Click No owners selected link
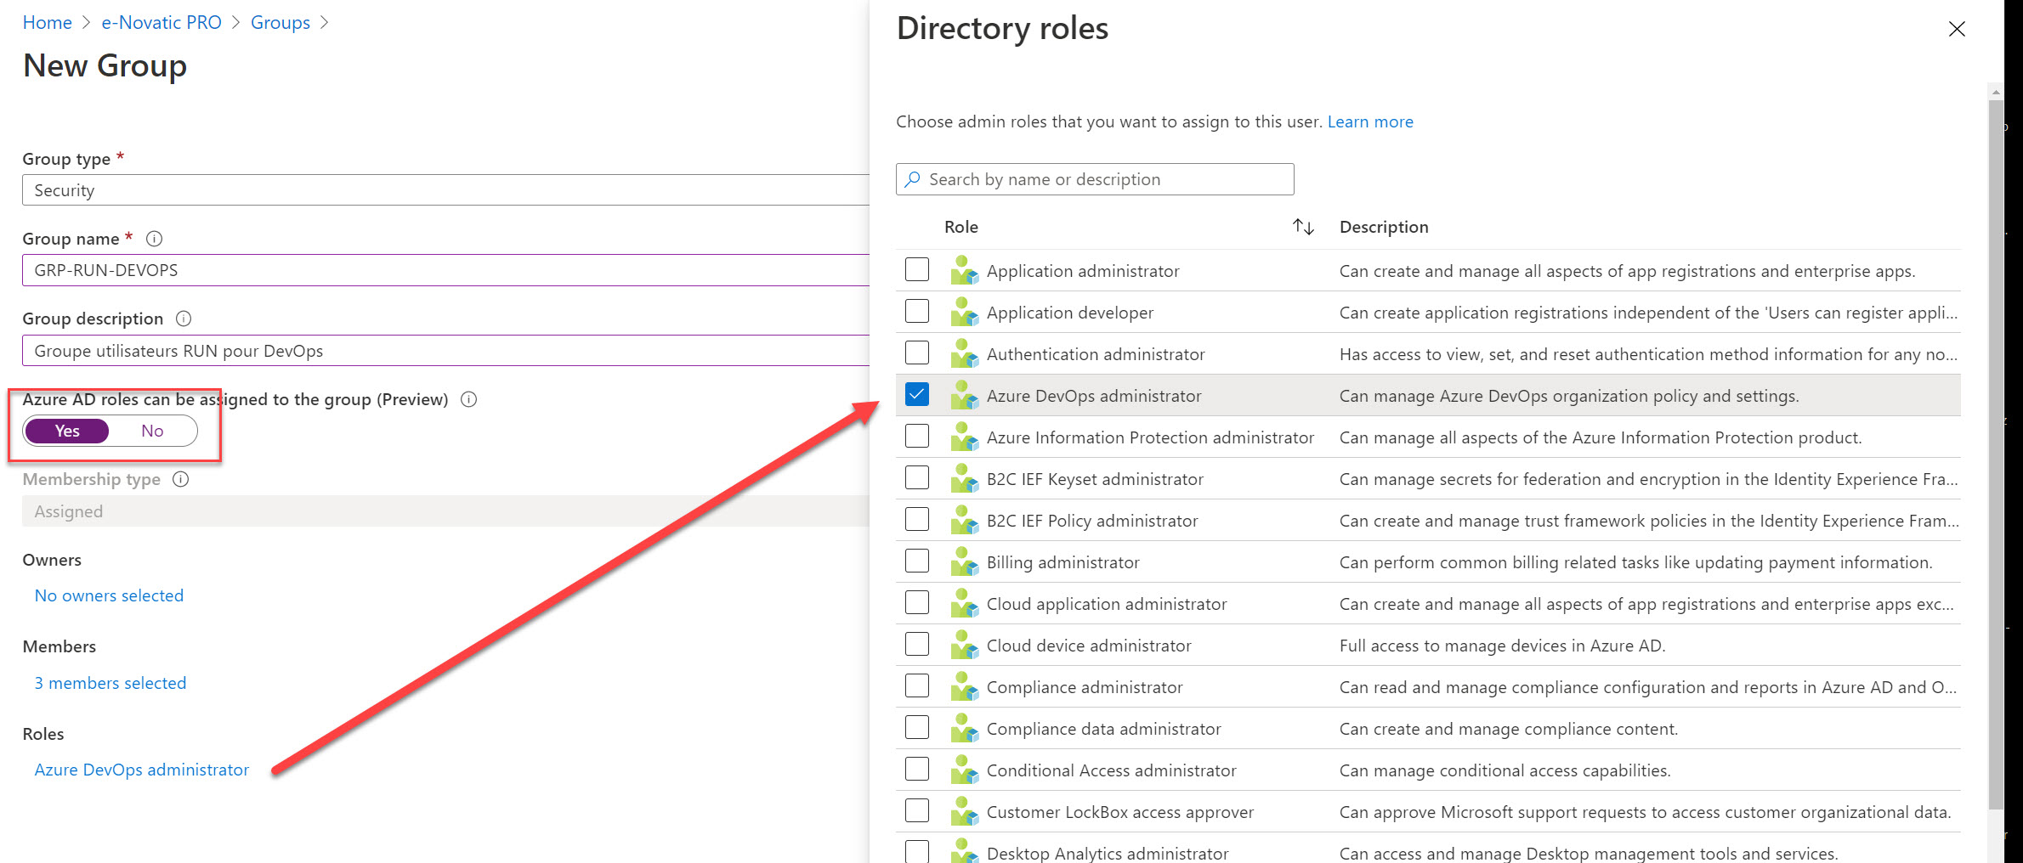 [x=109, y=595]
